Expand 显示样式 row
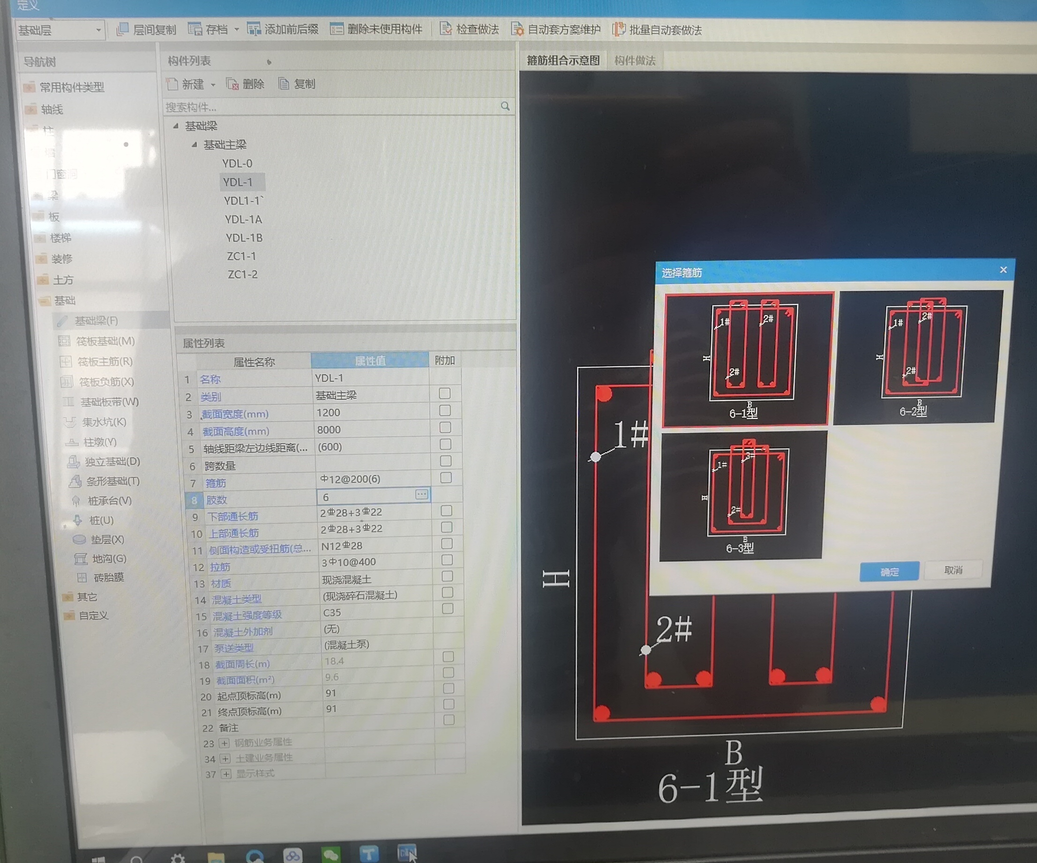 point(226,773)
